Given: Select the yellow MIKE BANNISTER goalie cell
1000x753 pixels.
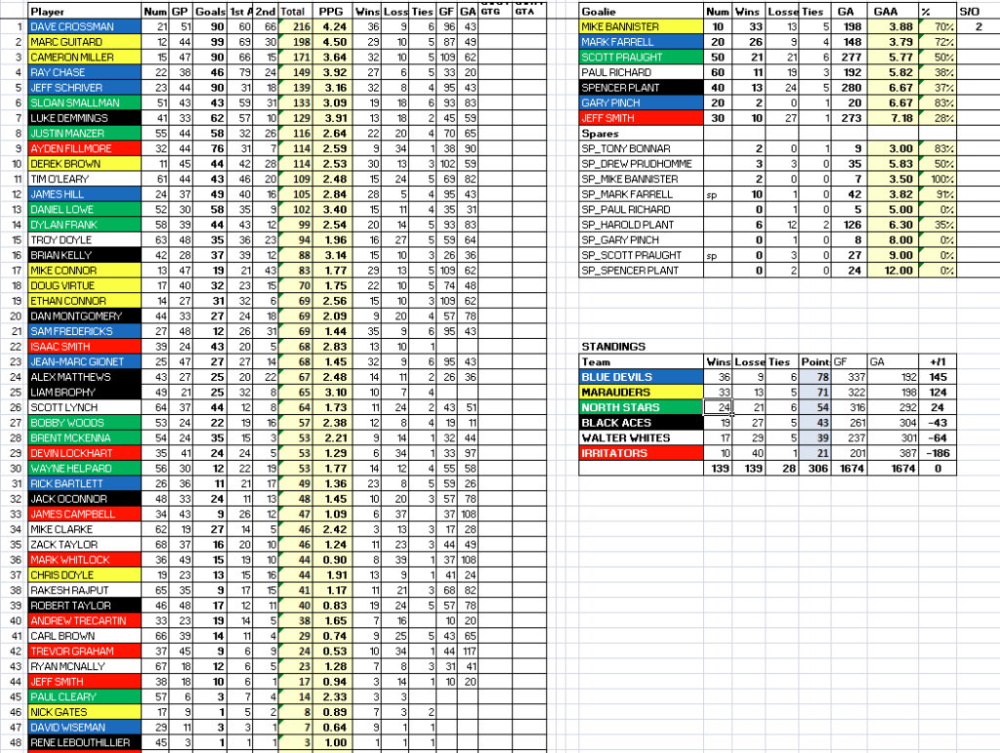Looking at the screenshot, I should [641, 27].
